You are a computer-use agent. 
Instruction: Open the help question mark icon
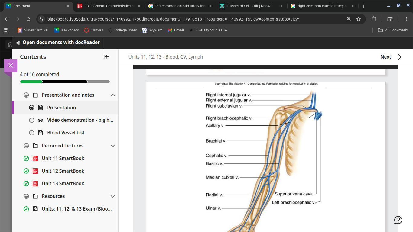(x=398, y=220)
